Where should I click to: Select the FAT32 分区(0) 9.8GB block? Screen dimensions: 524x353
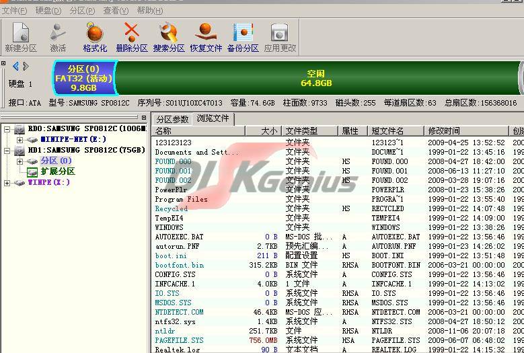pyautogui.click(x=83, y=78)
